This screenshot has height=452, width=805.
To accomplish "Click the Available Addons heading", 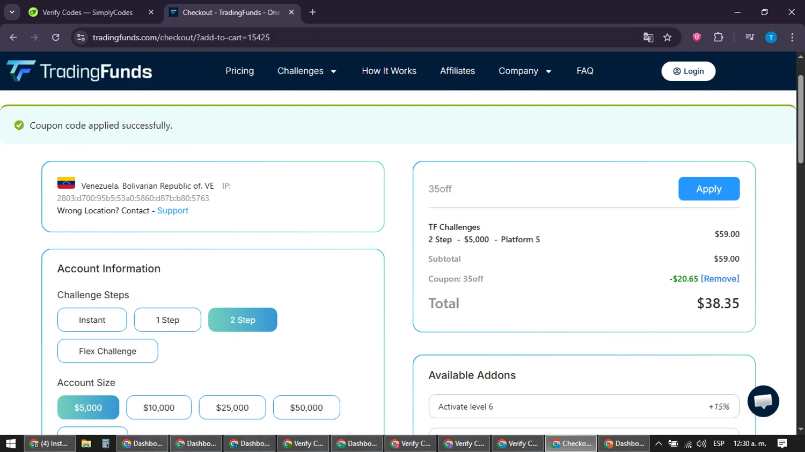I will [x=472, y=375].
